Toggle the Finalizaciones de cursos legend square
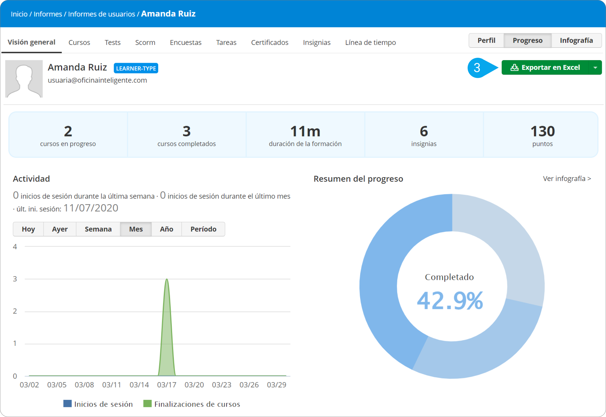 pos(147,404)
